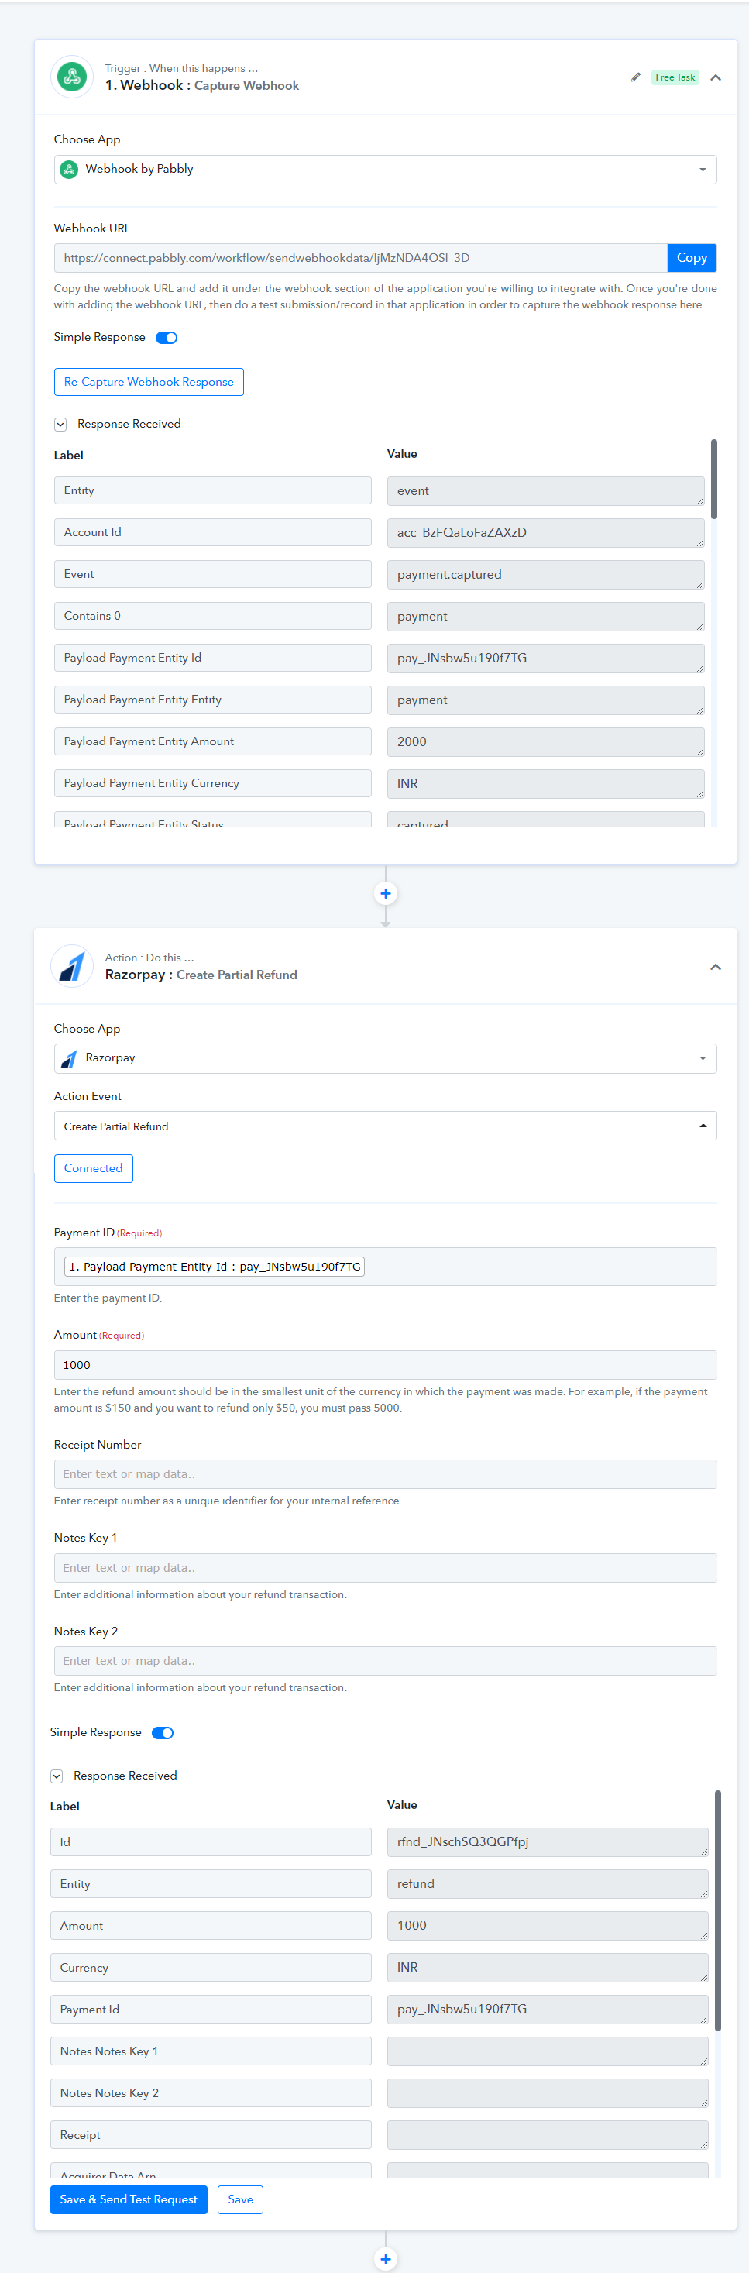Click the Save button
The width and height of the screenshot is (749, 2273).
(240, 2199)
